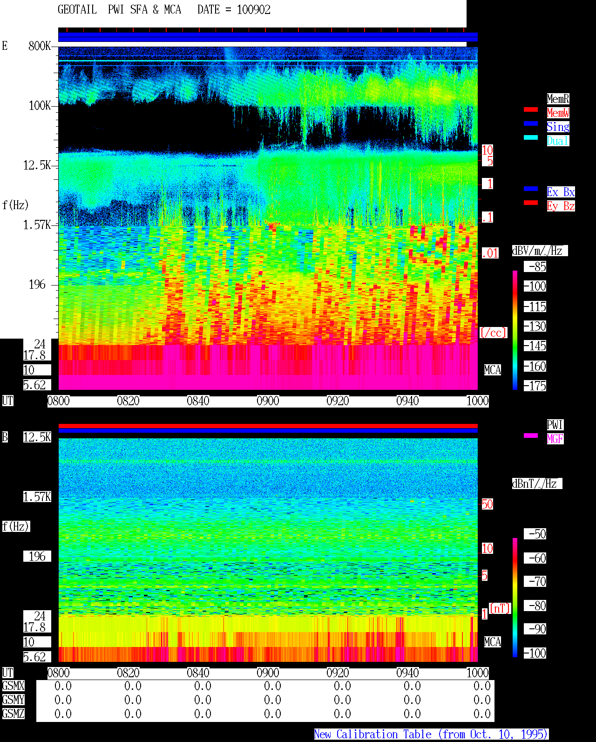The image size is (596, 742).
Task: Click the 'GEOTAIL PWI SFA & MCA' title text
Action: (x=119, y=10)
